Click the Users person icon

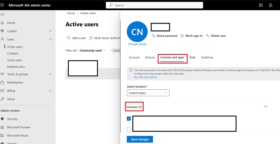[x=2, y=39]
